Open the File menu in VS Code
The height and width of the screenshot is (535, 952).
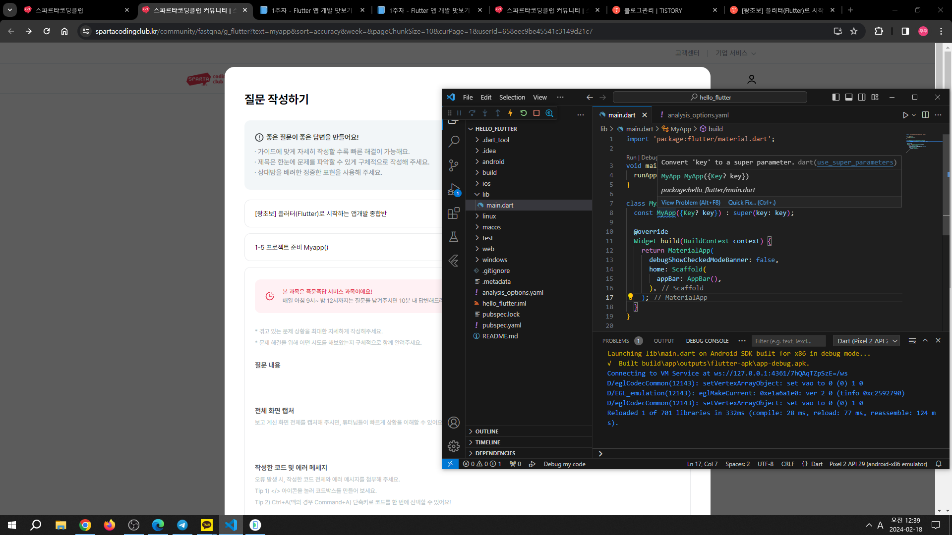(468, 98)
